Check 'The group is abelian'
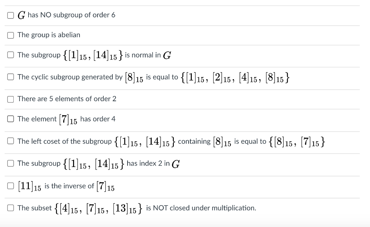 (10, 35)
